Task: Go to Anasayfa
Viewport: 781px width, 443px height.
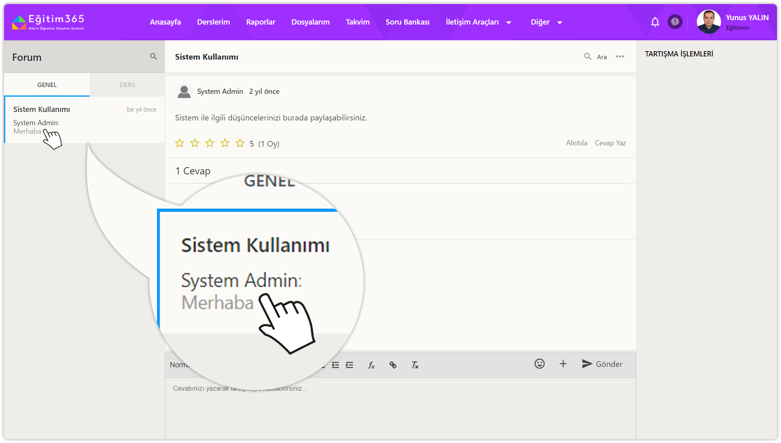Action: point(165,22)
